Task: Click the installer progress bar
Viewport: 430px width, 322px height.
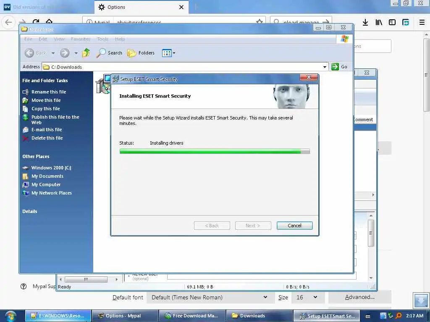Action: (215, 151)
